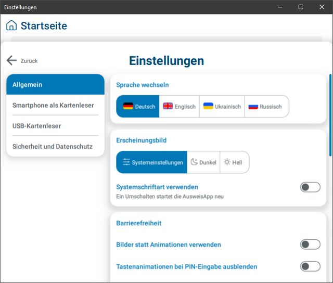
Task: Switch to USB-Kartenleser section
Action: [x=56, y=126]
